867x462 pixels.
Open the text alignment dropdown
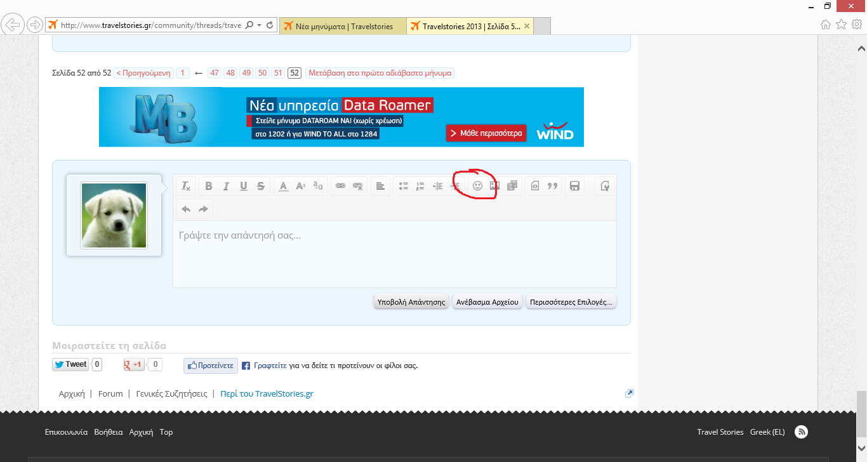(380, 186)
